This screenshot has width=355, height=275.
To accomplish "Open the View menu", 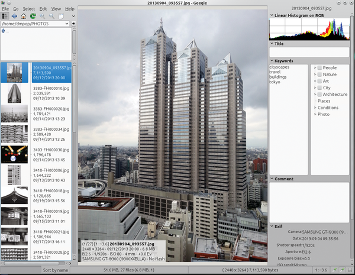I will pyautogui.click(x=56, y=9).
